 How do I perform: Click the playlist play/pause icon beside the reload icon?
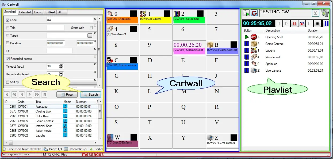tap(246, 13)
